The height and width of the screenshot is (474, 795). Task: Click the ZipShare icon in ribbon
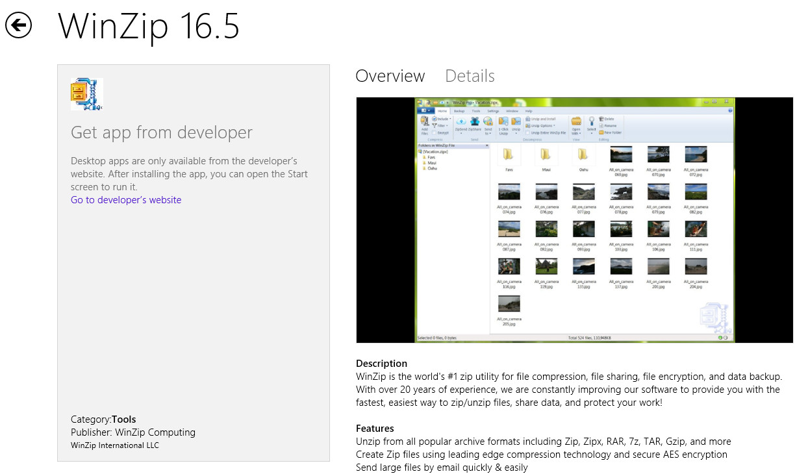[x=475, y=121]
